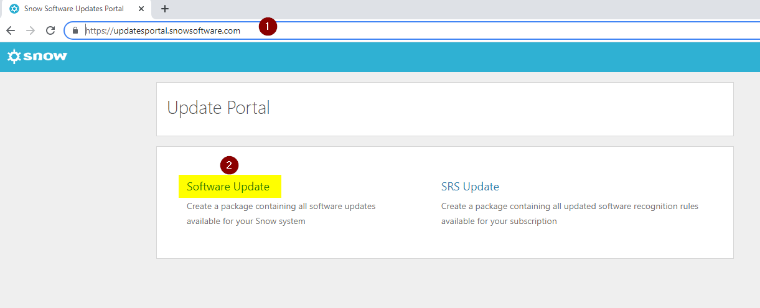Click the Snow logo in the header
This screenshot has width=760, height=308.
[37, 57]
